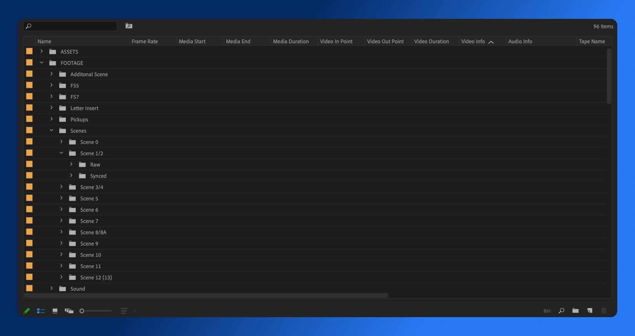
Task: Expand the Synced bin
Action: point(71,175)
